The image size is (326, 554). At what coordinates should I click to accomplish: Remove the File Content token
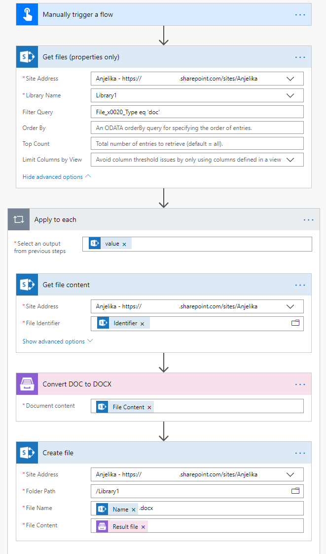coord(149,407)
